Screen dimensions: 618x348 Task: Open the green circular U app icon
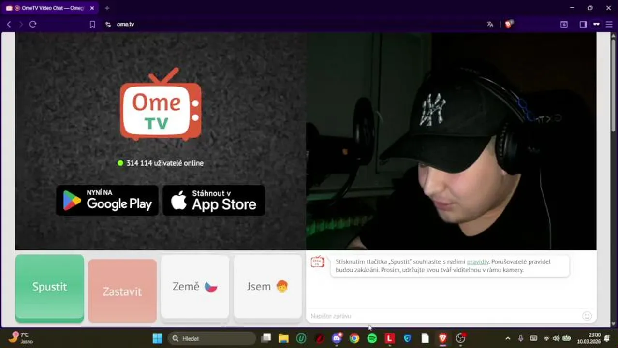pos(301,338)
